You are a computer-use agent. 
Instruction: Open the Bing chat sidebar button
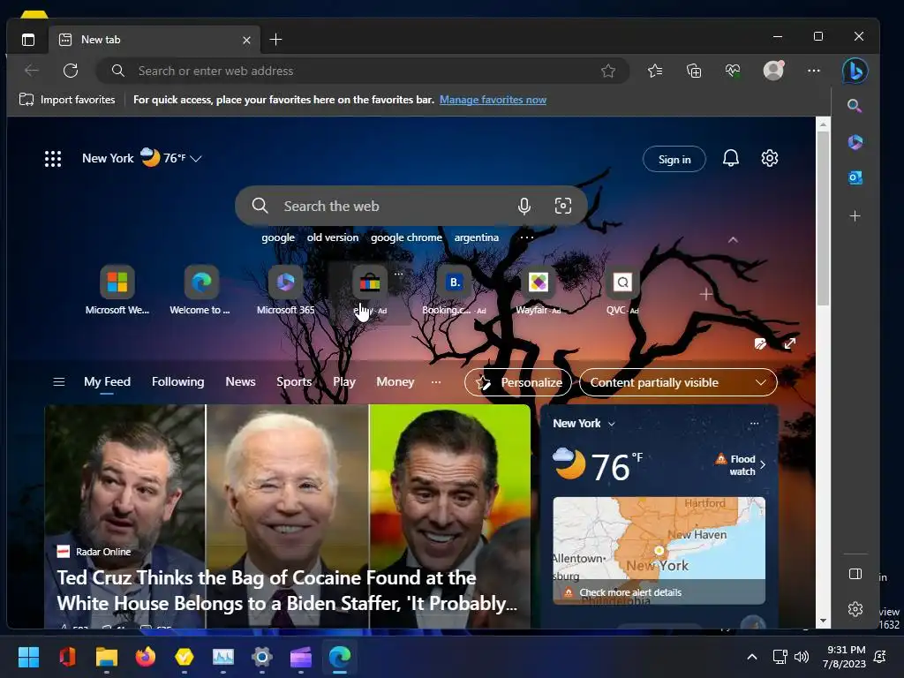[x=855, y=71]
